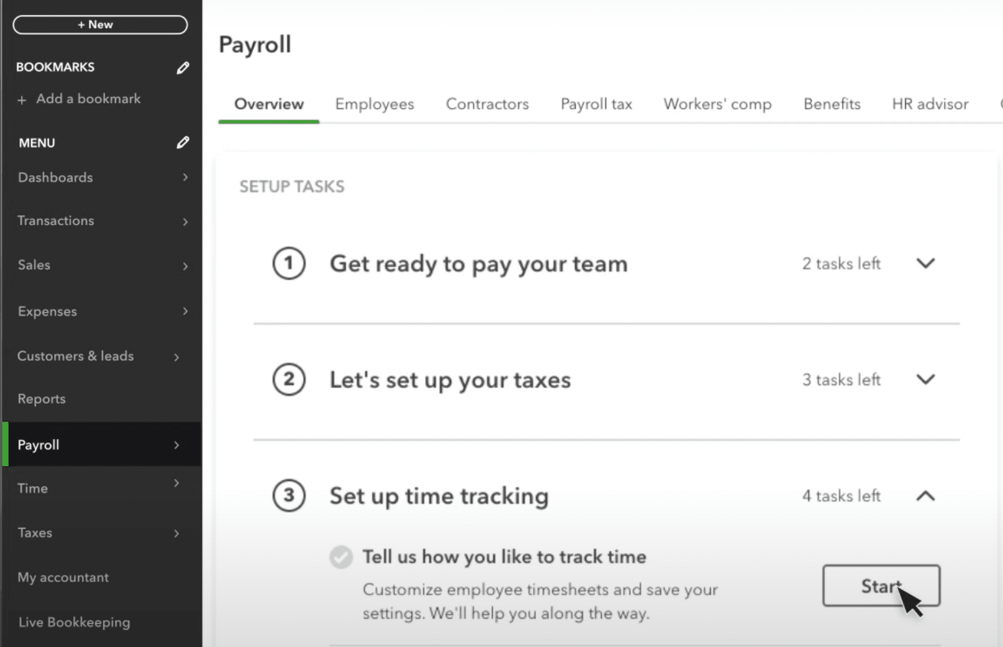Viewport: 1003px width, 647px height.
Task: Click the edit pencil next to MENU
Action: 183,142
